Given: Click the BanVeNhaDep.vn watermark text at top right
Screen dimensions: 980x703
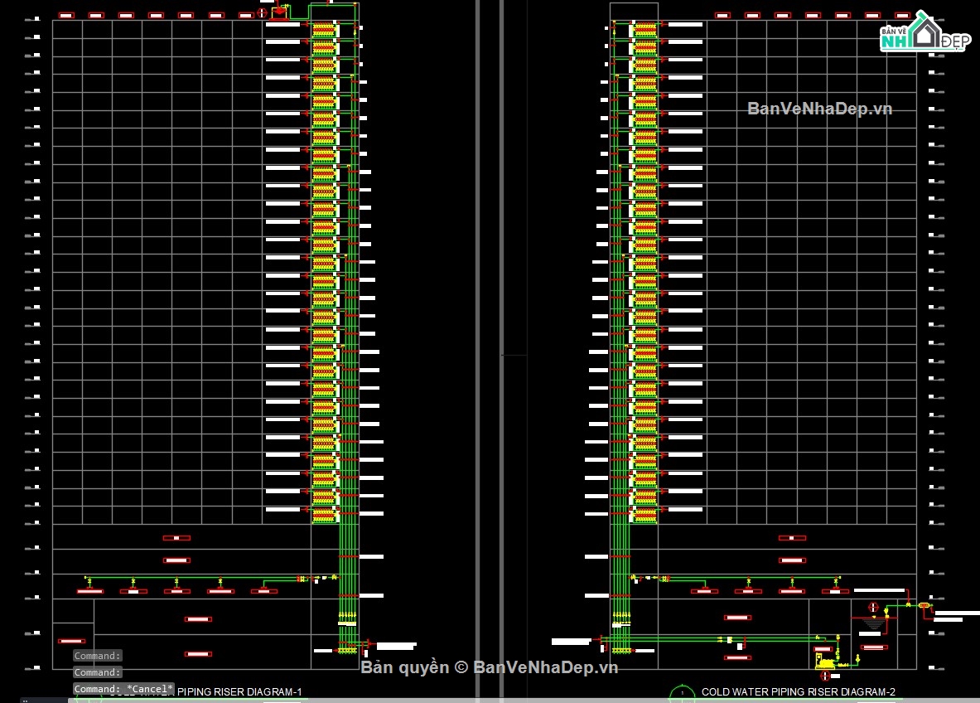Looking at the screenshot, I should pyautogui.click(x=819, y=109).
